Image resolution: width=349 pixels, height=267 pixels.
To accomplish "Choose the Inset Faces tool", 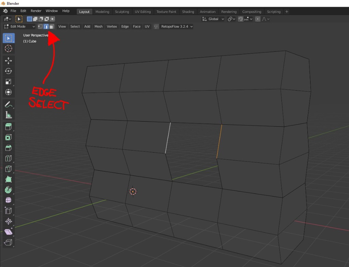I will [9, 138].
